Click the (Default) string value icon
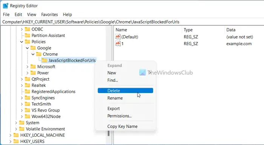 118,37
